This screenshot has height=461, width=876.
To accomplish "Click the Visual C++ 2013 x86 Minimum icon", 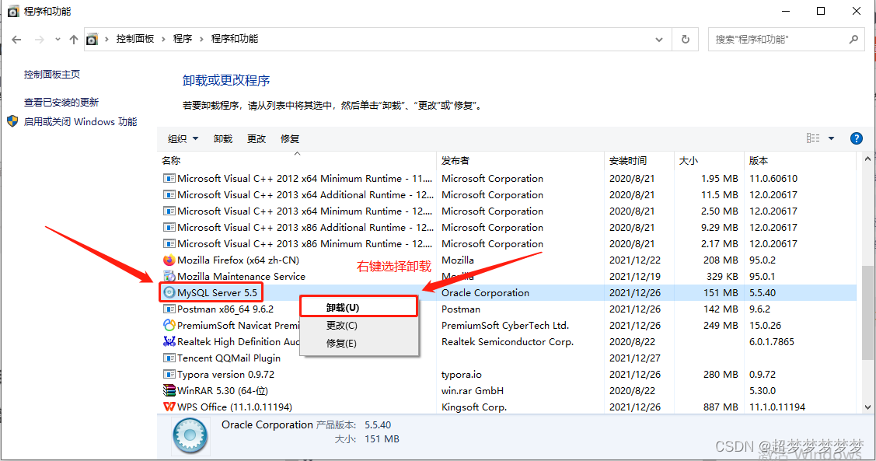I will 169,243.
